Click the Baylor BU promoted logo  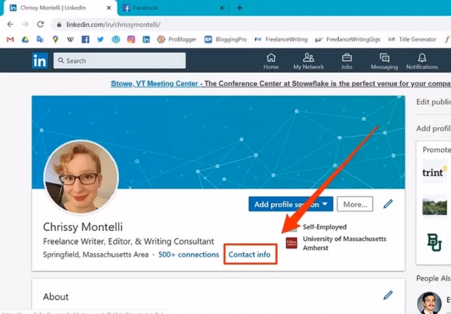tap(434, 242)
